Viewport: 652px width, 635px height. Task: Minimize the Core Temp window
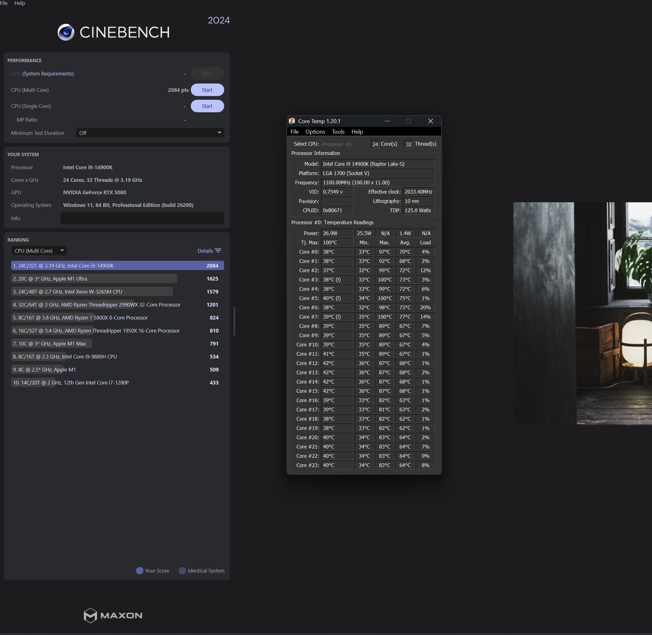pyautogui.click(x=387, y=121)
